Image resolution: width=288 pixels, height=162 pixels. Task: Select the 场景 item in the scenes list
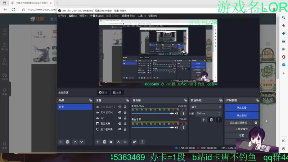(x=75, y=107)
